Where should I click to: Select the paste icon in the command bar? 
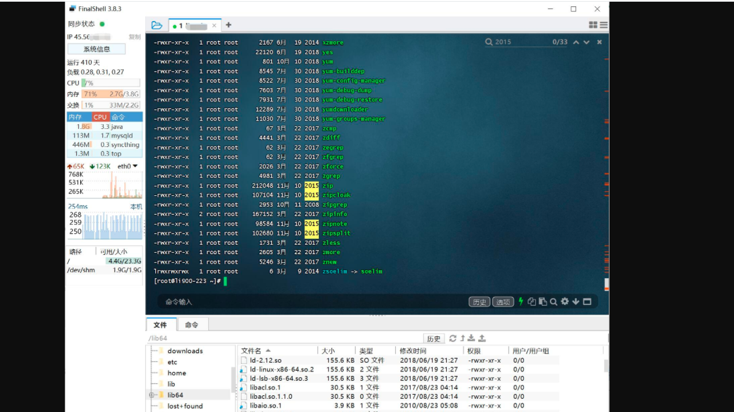(x=543, y=302)
